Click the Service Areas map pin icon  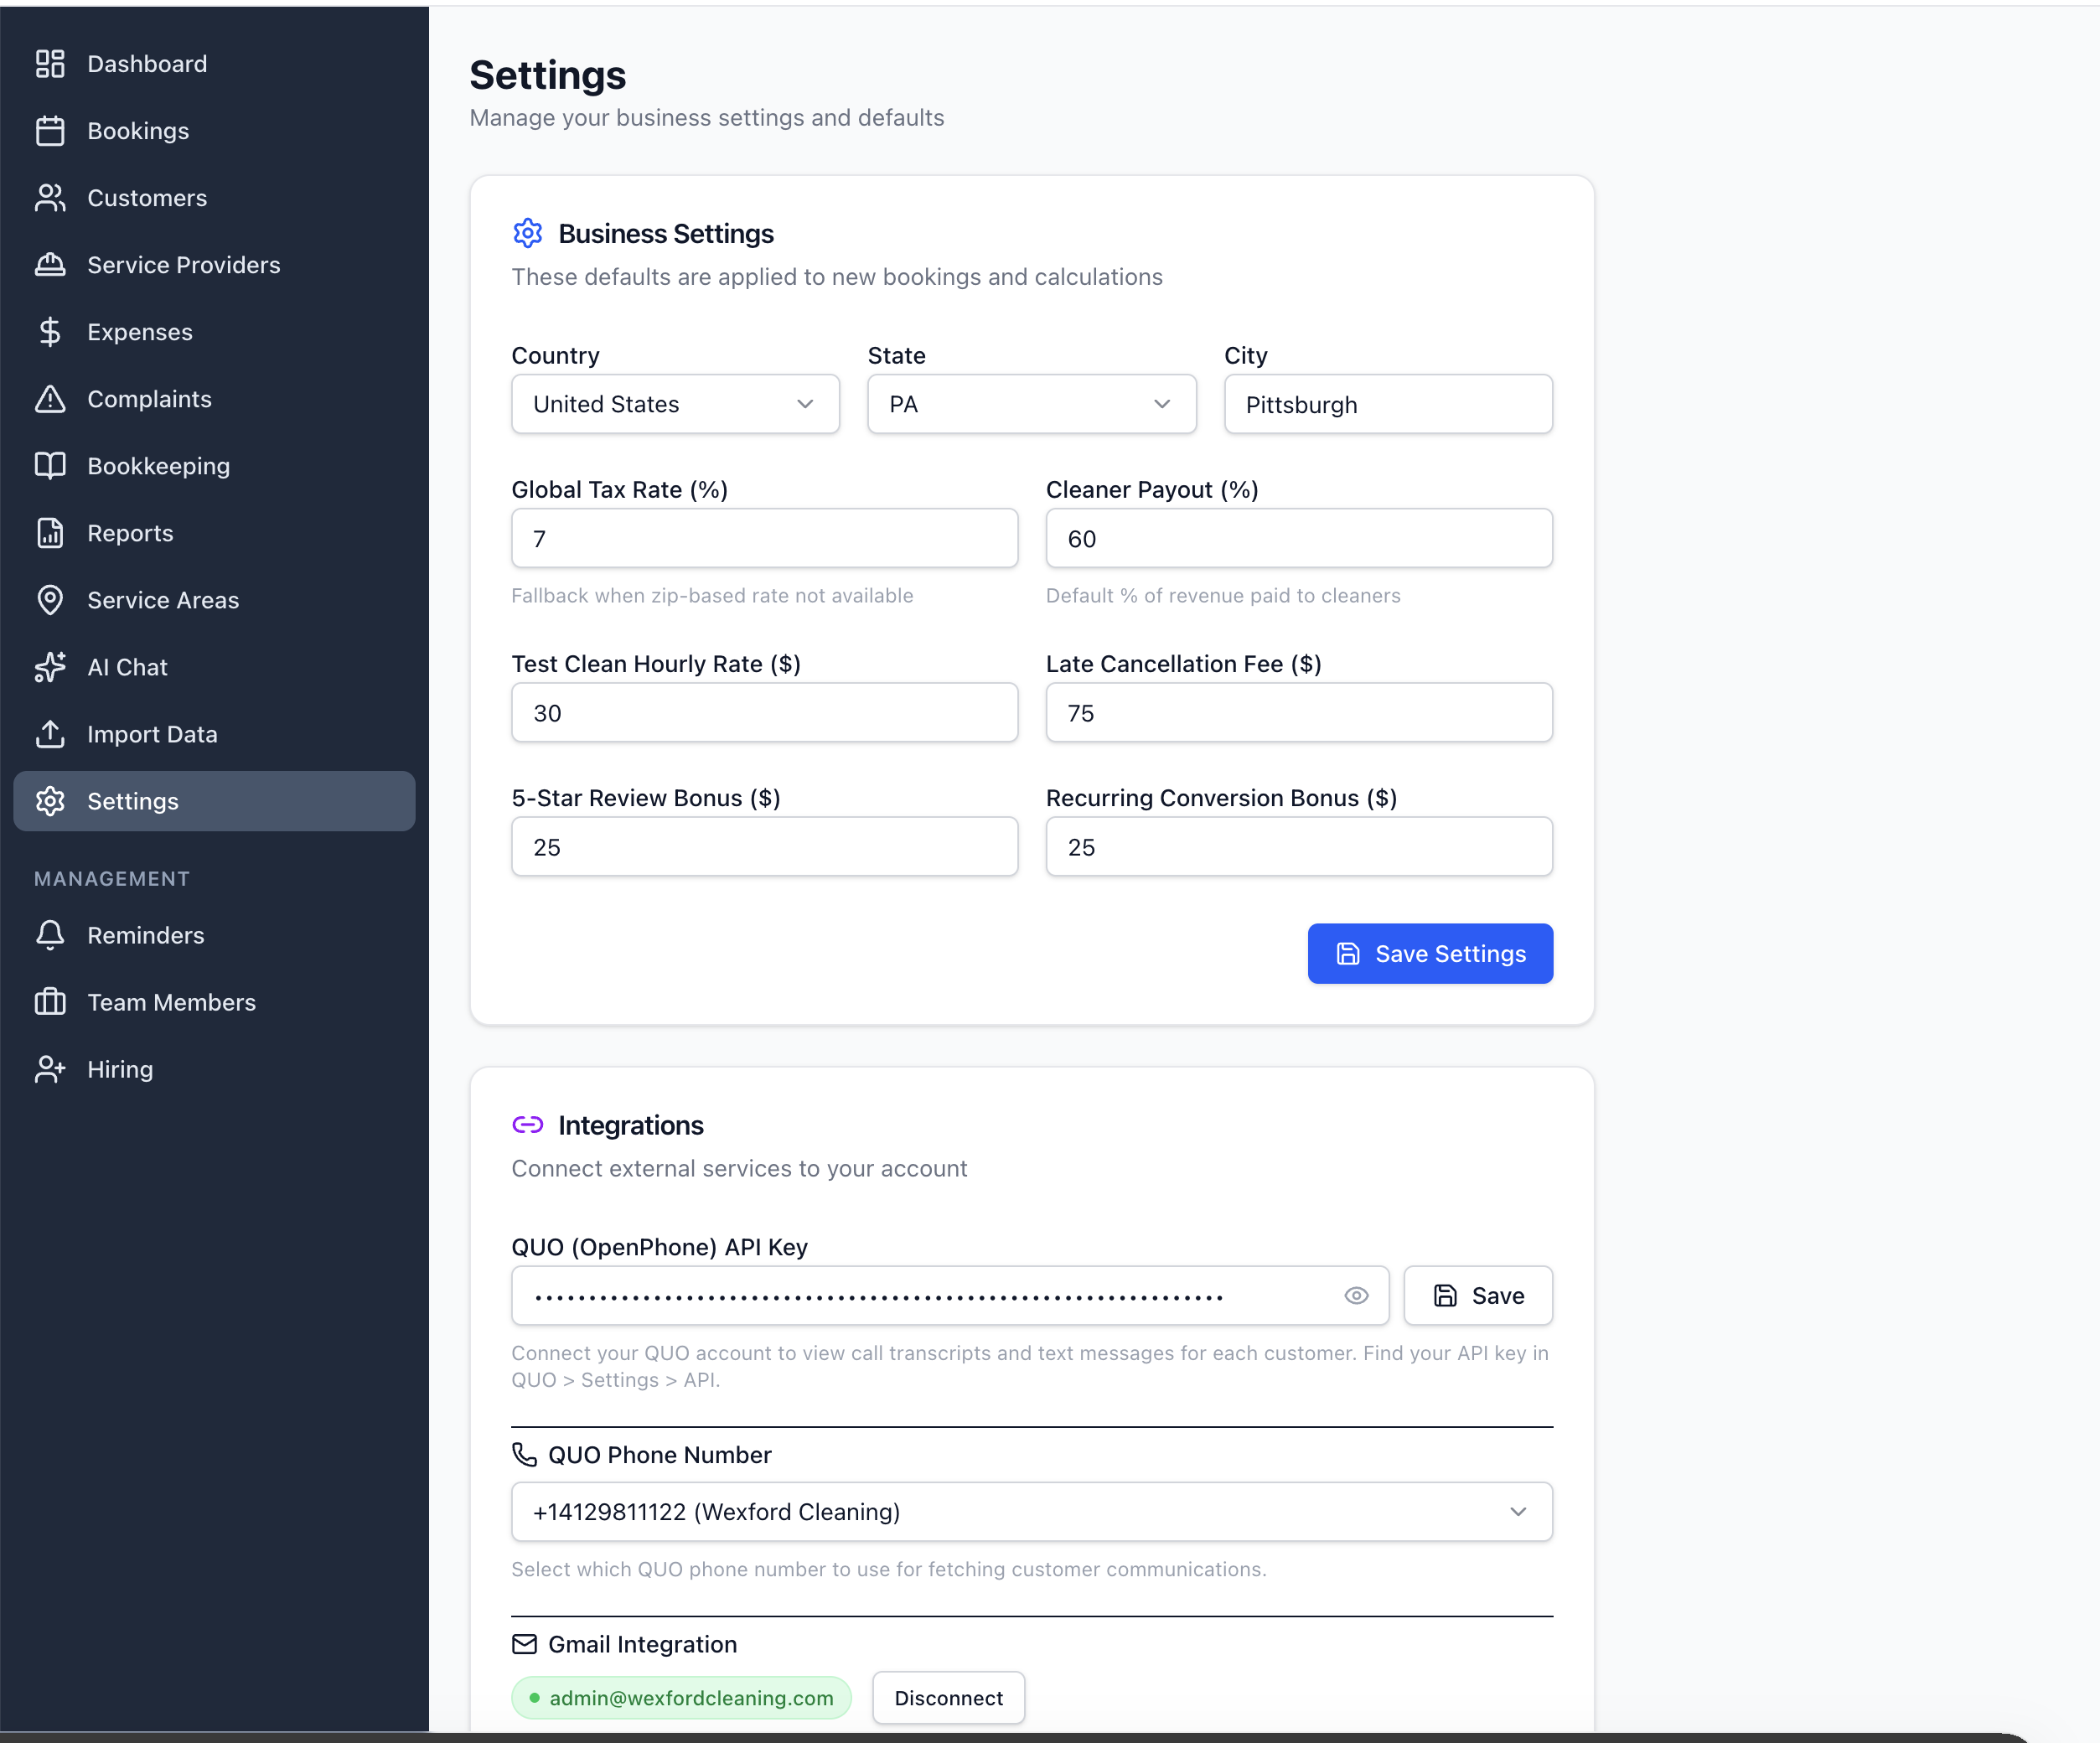click(x=50, y=600)
